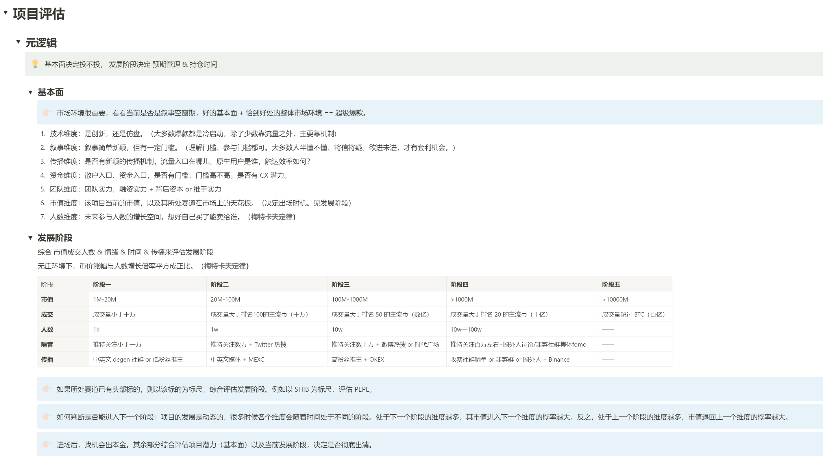Click cell 成交量小于千万
This screenshot has width=823, height=465.
[x=148, y=314]
